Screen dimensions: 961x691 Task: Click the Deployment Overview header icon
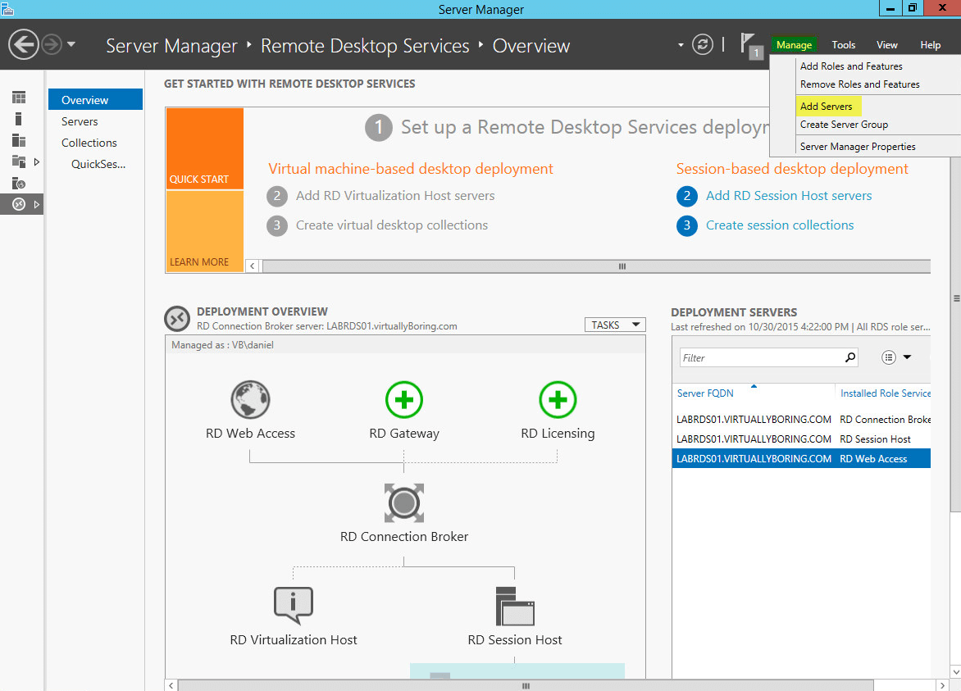point(177,318)
